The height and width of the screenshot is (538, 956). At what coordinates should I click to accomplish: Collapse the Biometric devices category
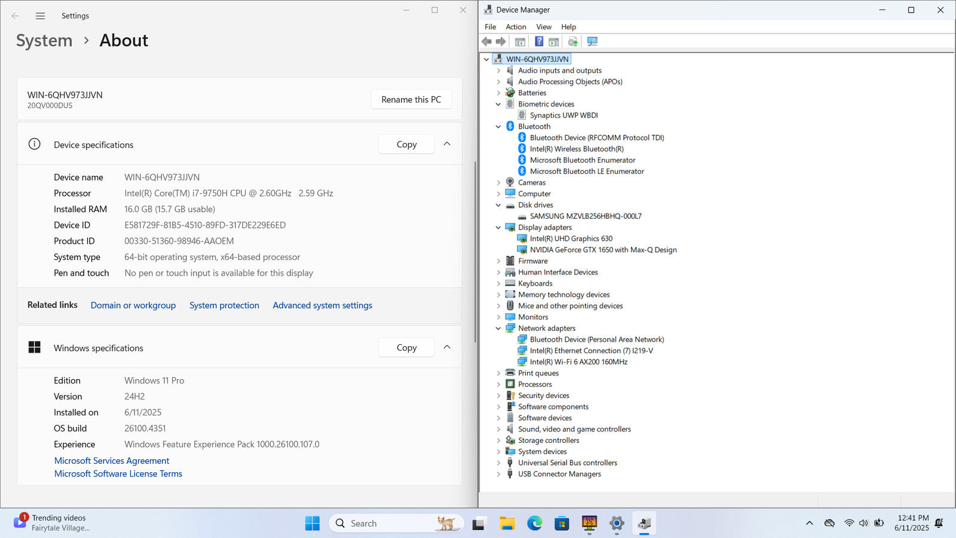click(498, 104)
